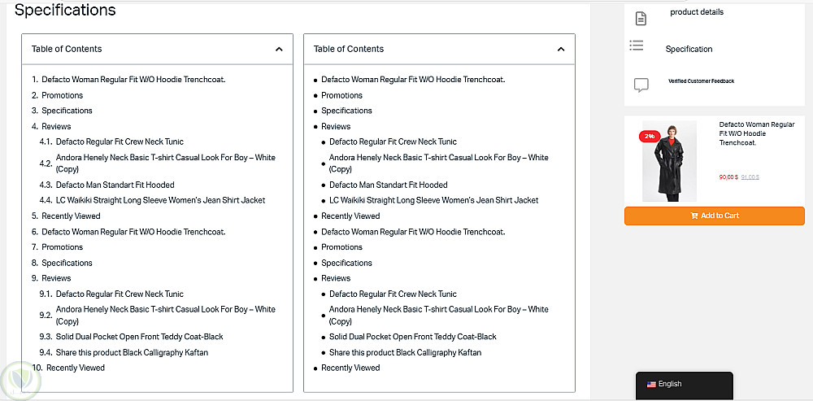Click the US flag language icon
Screen dimensions: 813x401
pos(651,385)
